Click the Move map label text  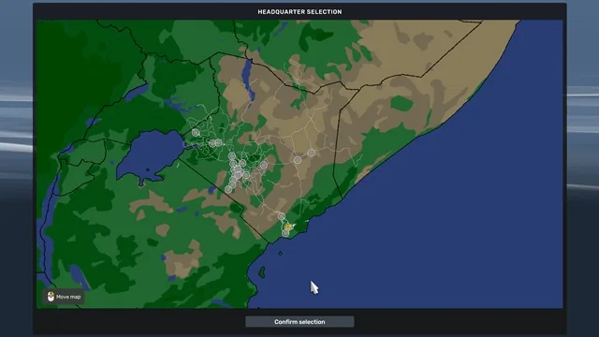click(x=68, y=297)
